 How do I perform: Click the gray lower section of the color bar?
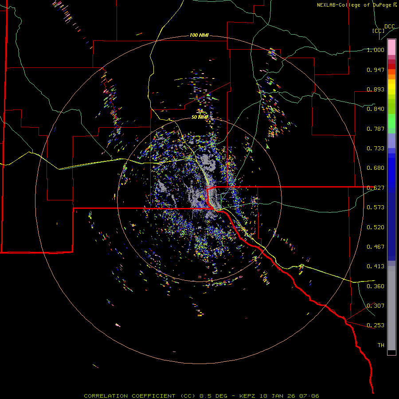tap(391, 308)
